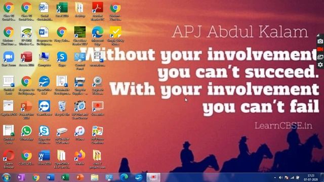Open the Simple Sticky Notes shortcut
Viewport: 324px width, 182px height.
pos(115,36)
